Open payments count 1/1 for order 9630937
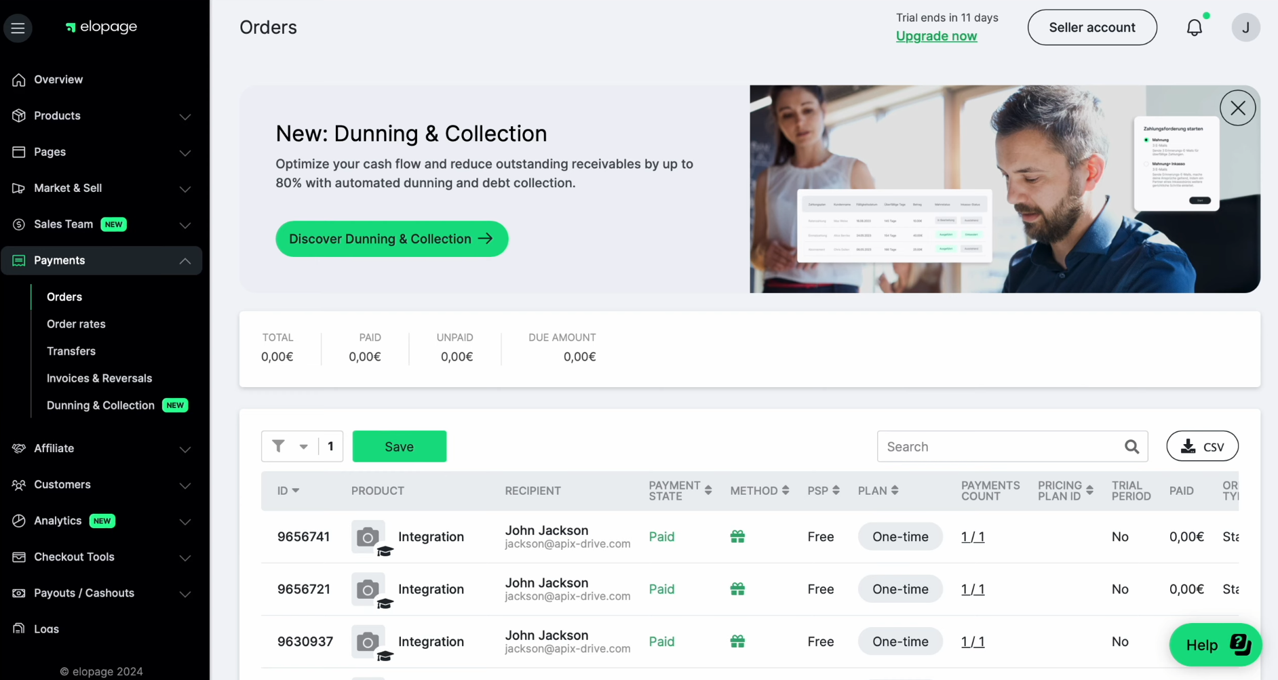This screenshot has width=1278, height=680. 973,641
